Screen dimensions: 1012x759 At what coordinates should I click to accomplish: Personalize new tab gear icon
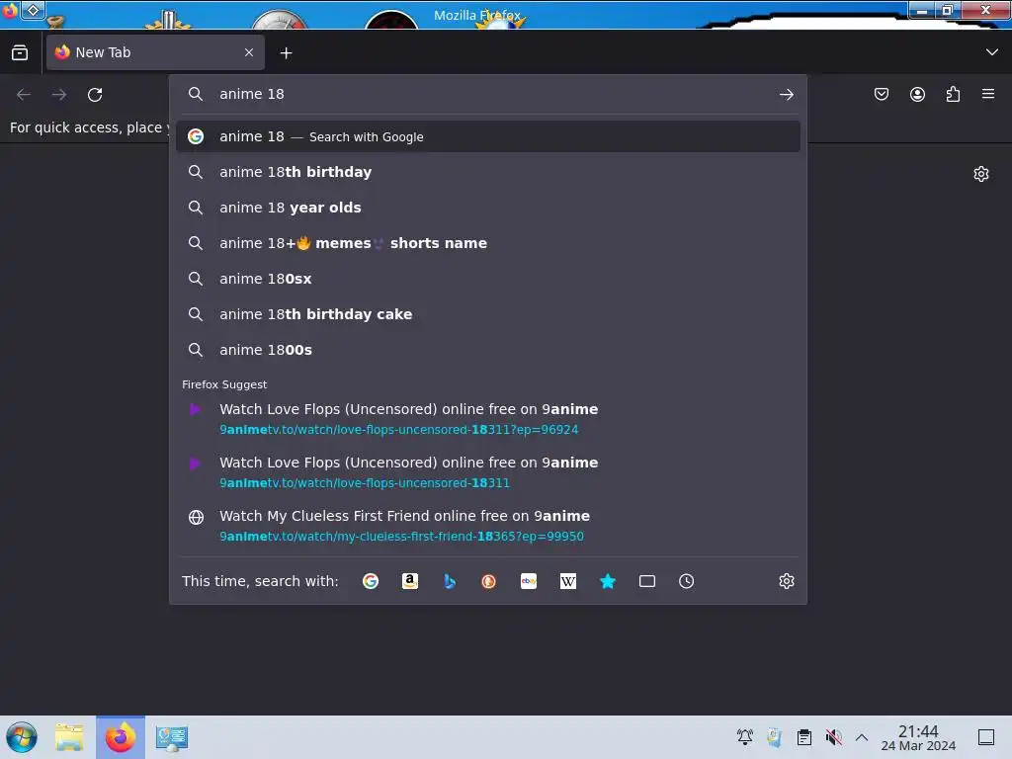click(981, 174)
